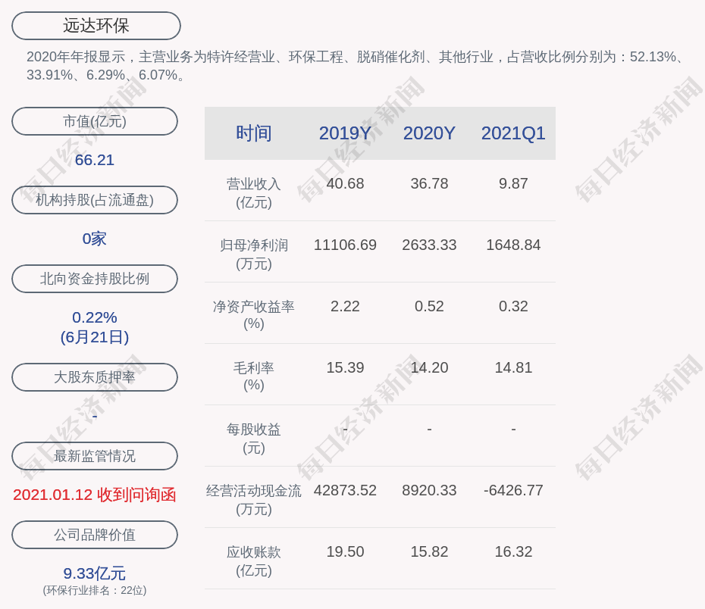The image size is (705, 609).
Task: Open the 公司品牌价值 section
Action: 95,534
